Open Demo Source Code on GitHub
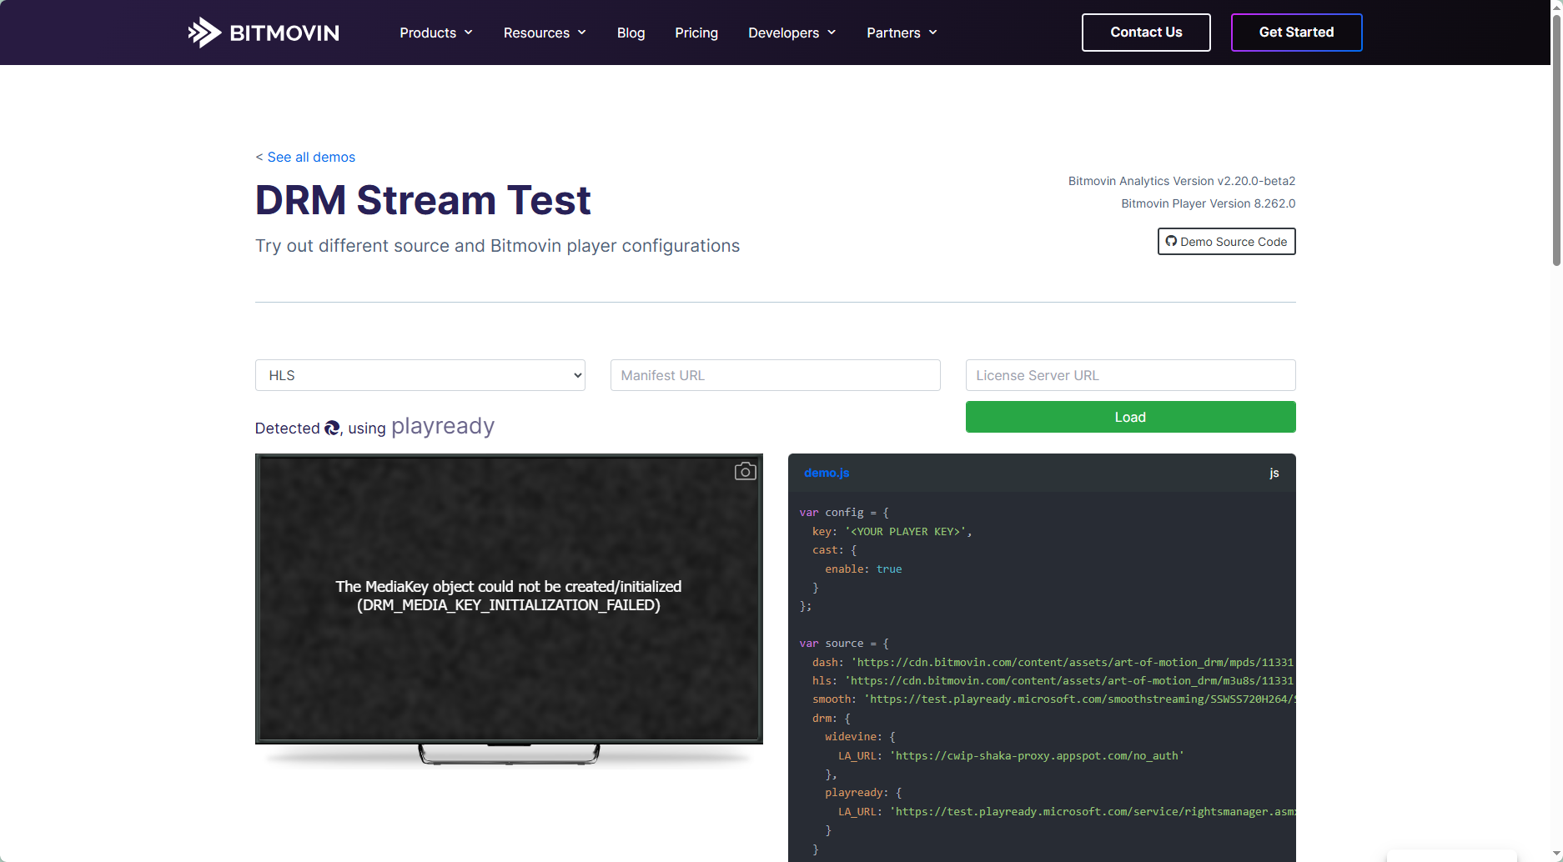The image size is (1563, 862). coord(1226,242)
